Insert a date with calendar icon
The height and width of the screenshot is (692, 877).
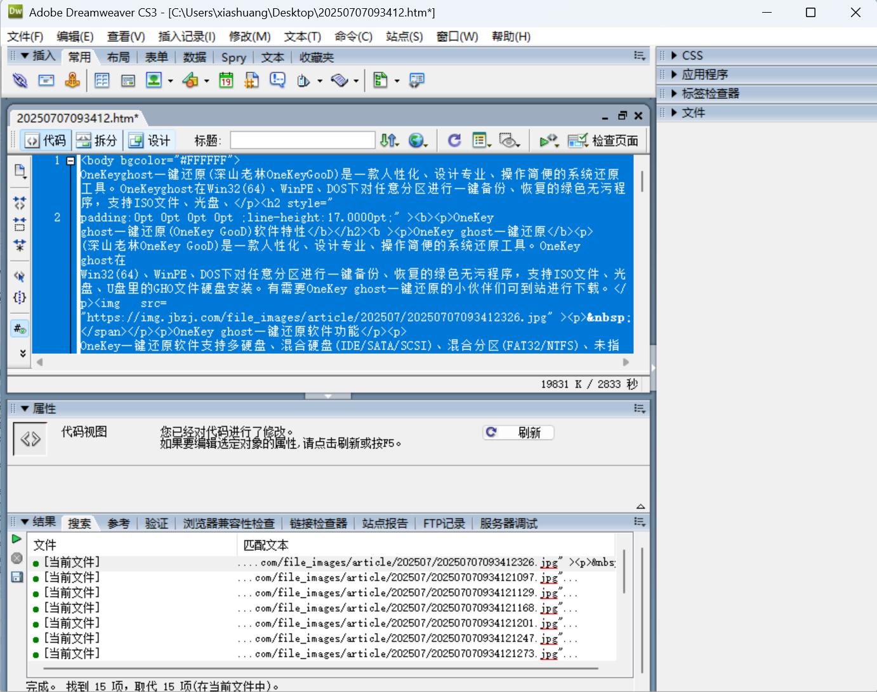pos(226,81)
